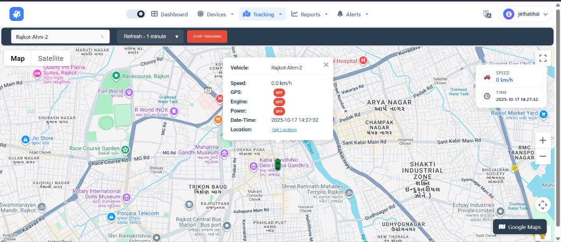Switch to Satellite map view

click(x=51, y=59)
